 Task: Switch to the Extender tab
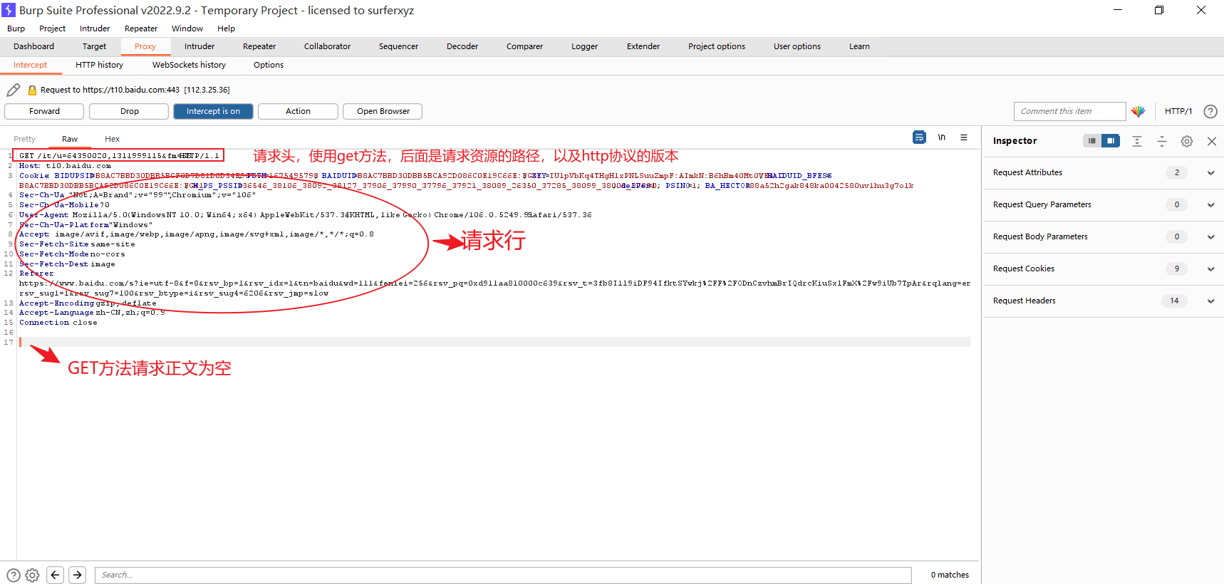pyautogui.click(x=643, y=46)
